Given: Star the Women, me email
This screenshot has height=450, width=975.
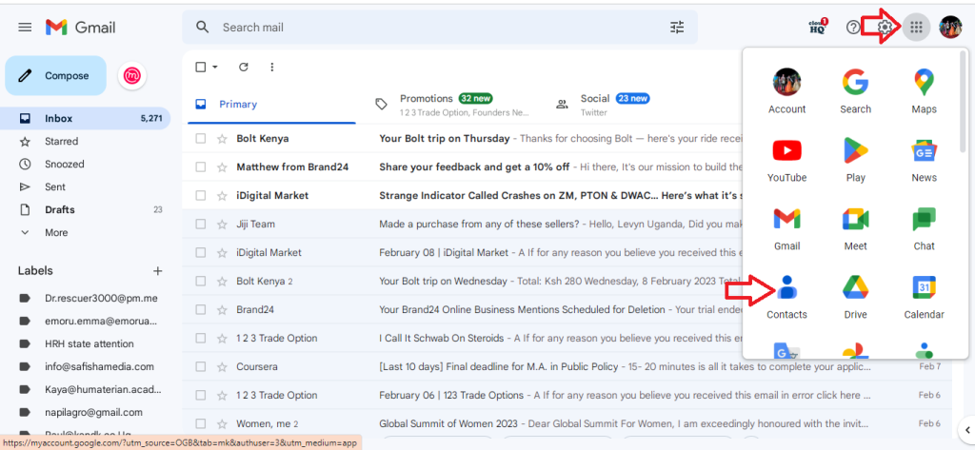Looking at the screenshot, I should tap(222, 424).
